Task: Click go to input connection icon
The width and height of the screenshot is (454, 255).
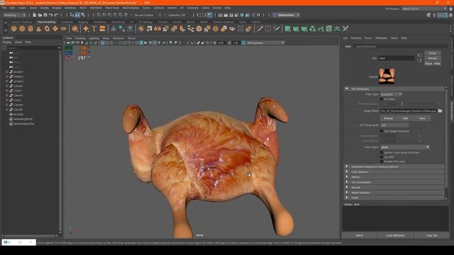Action: [x=419, y=55]
